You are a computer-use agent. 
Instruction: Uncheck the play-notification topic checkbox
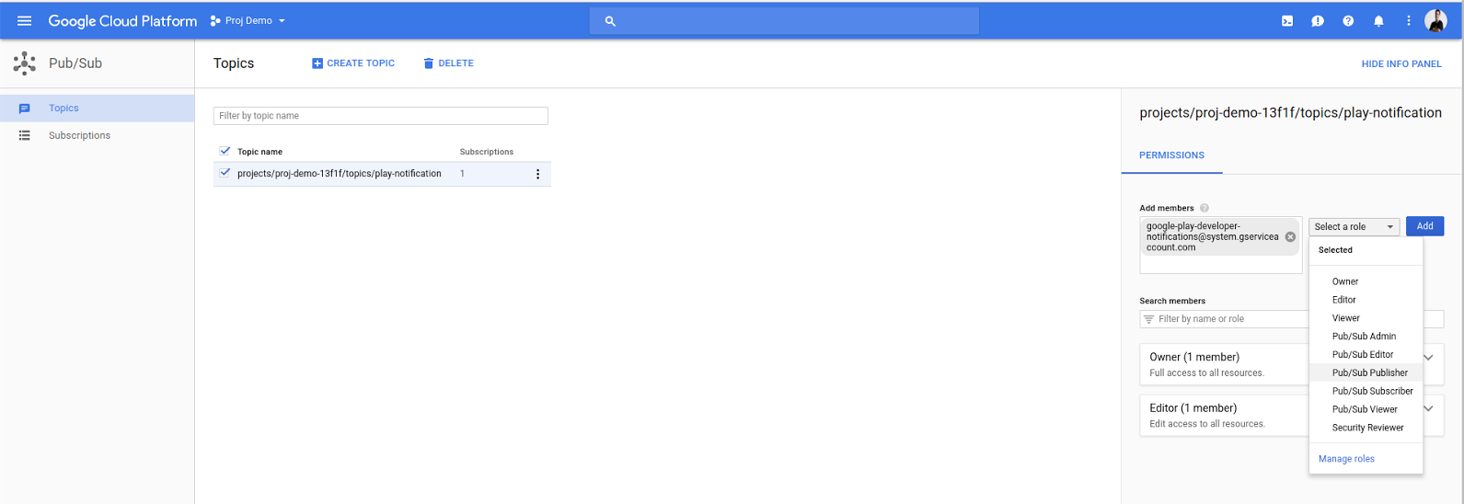point(225,173)
